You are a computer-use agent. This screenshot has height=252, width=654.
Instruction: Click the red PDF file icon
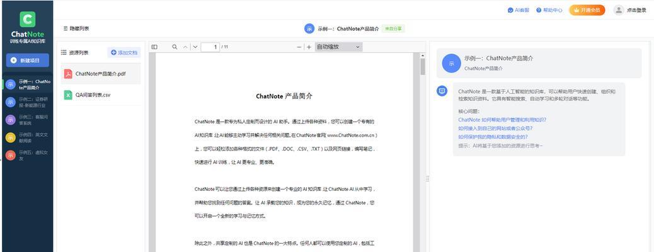pyautogui.click(x=68, y=74)
